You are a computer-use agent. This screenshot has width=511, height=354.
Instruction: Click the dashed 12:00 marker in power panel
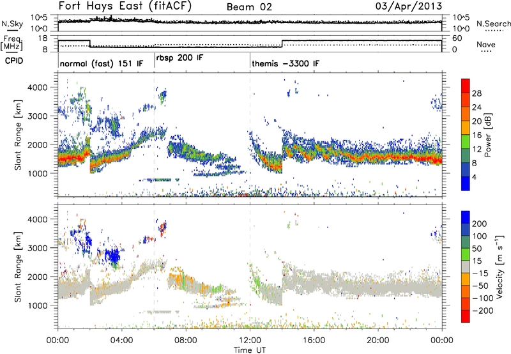pos(250,135)
